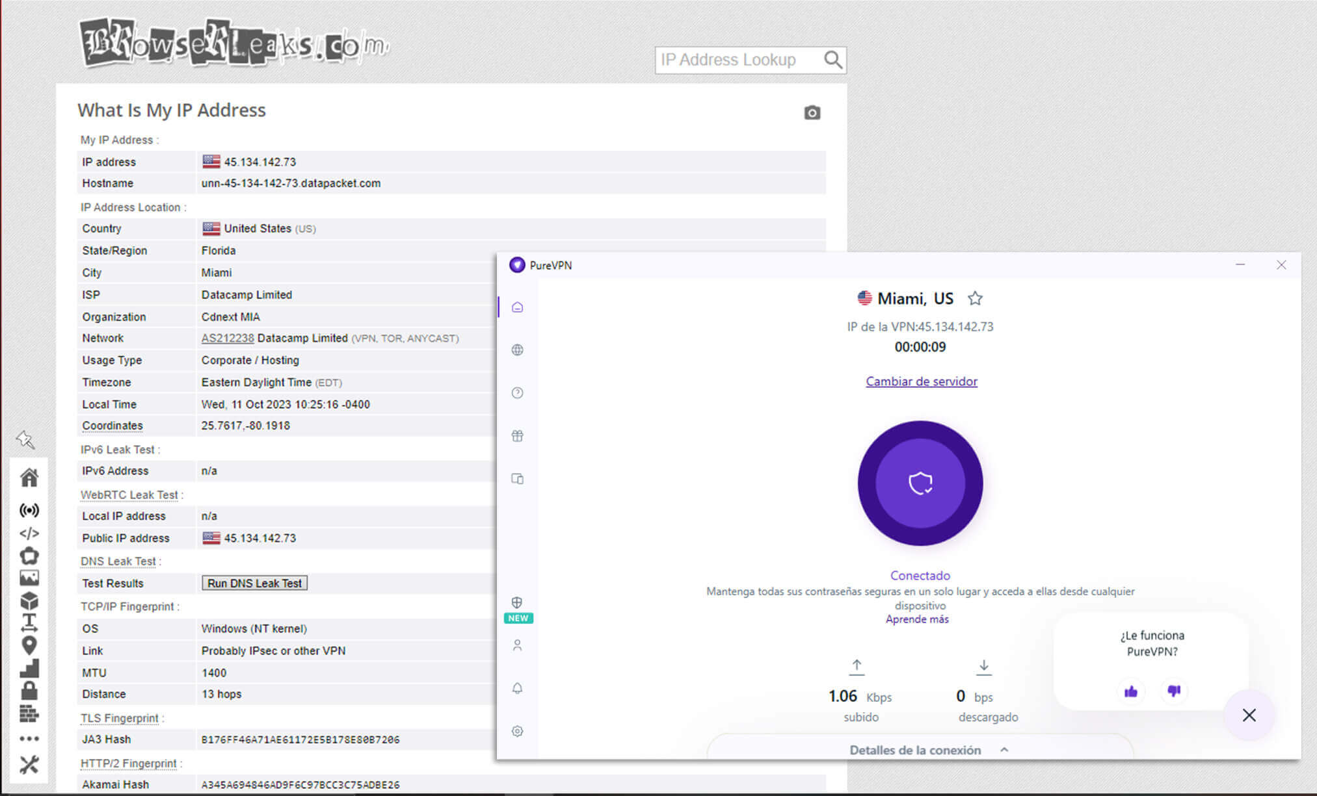Give thumbs down feedback for PureVPN
The width and height of the screenshot is (1317, 796).
point(1174,691)
